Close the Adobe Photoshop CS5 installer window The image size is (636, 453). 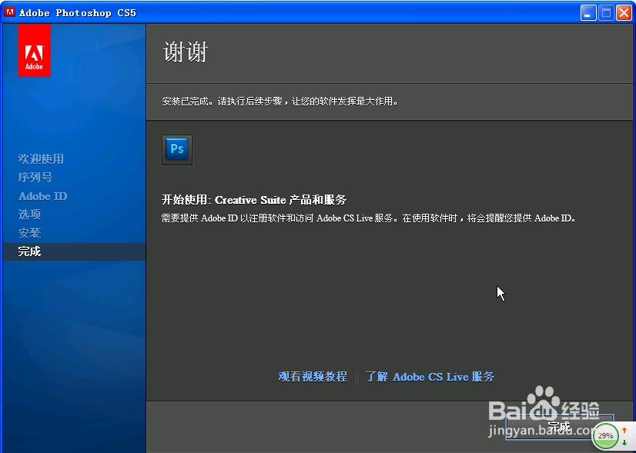coord(624,12)
